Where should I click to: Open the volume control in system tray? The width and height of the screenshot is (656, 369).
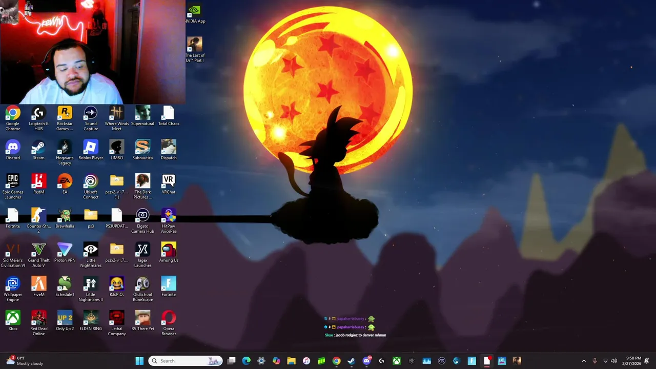coord(614,361)
